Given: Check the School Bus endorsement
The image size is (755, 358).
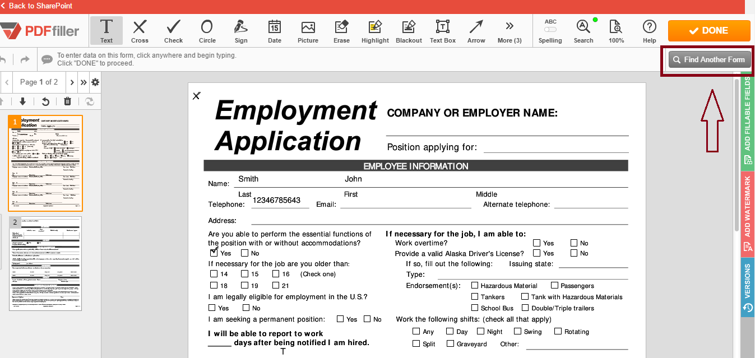Looking at the screenshot, I should pyautogui.click(x=475, y=308).
